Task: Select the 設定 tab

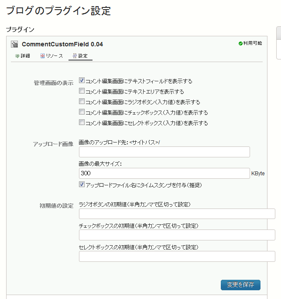Action: tap(80, 56)
